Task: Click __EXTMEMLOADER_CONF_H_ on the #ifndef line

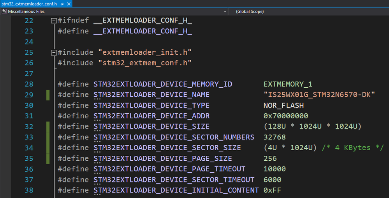Action: [143, 21]
